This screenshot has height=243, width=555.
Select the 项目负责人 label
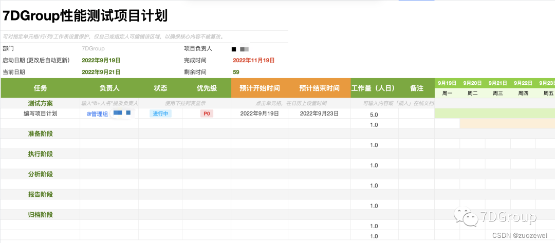[x=198, y=48]
